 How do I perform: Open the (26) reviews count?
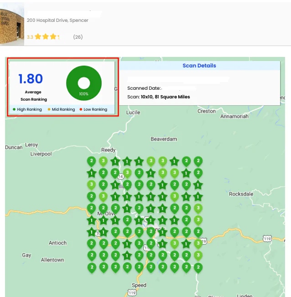coord(78,37)
